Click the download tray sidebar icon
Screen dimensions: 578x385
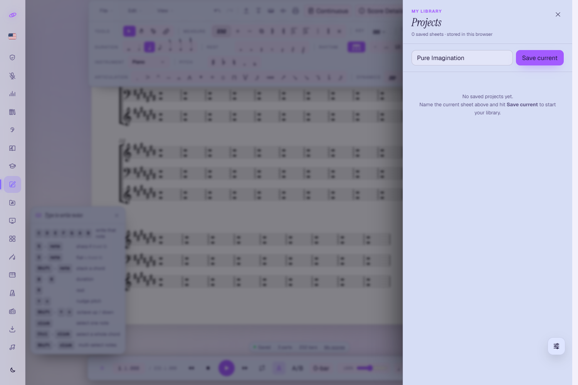12,329
